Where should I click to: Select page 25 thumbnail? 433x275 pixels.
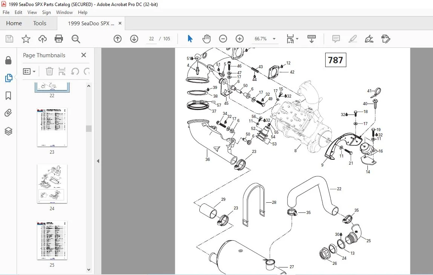point(52,240)
